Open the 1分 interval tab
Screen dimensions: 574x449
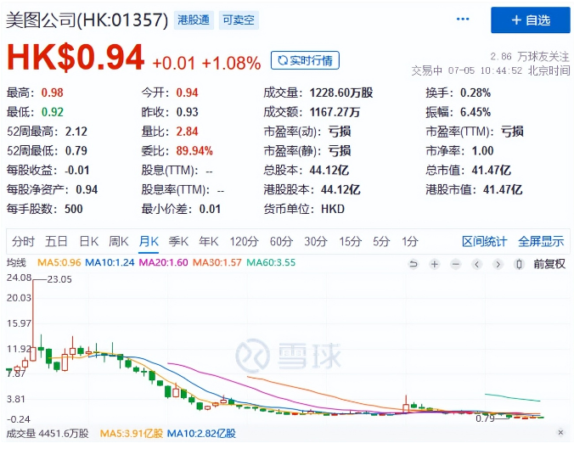[409, 242]
